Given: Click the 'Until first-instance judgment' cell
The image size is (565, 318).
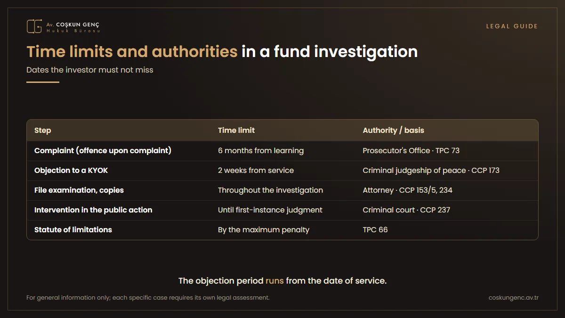Looking at the screenshot, I should 270,210.
